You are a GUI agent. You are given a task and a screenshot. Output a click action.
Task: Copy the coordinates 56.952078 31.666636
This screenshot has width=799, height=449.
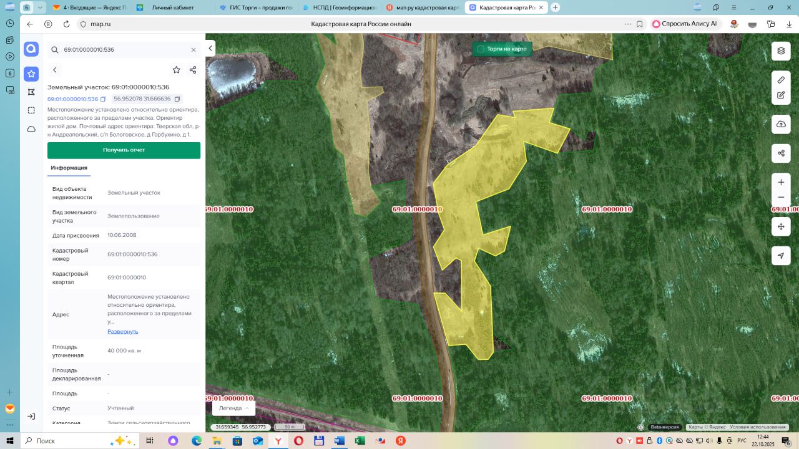pos(177,99)
